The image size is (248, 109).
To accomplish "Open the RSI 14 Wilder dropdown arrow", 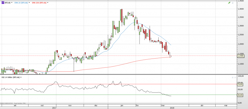I will pyautogui.click(x=21, y=77).
